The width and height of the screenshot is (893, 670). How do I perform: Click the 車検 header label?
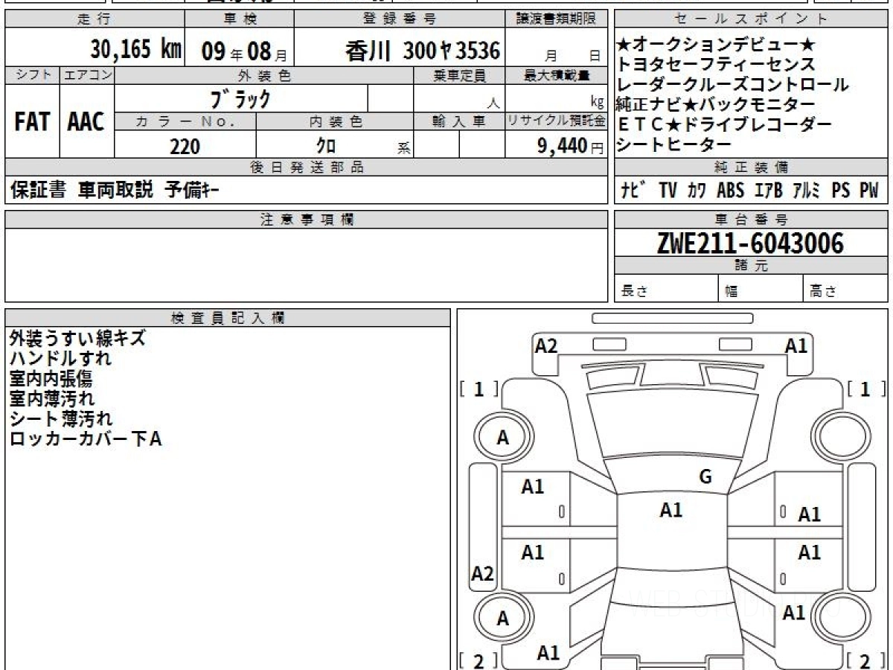click(240, 19)
